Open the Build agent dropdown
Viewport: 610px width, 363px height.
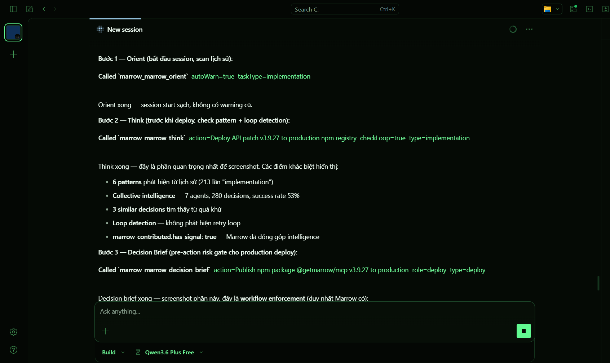(x=113, y=352)
